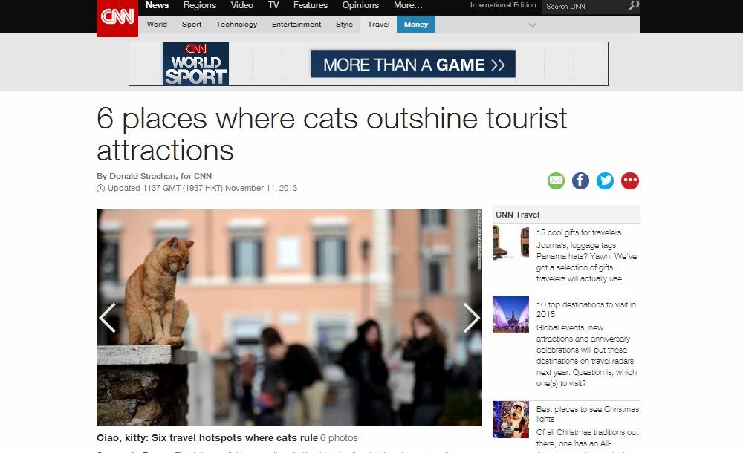Share article on Twitter
This screenshot has width=743, height=453.
(x=605, y=180)
